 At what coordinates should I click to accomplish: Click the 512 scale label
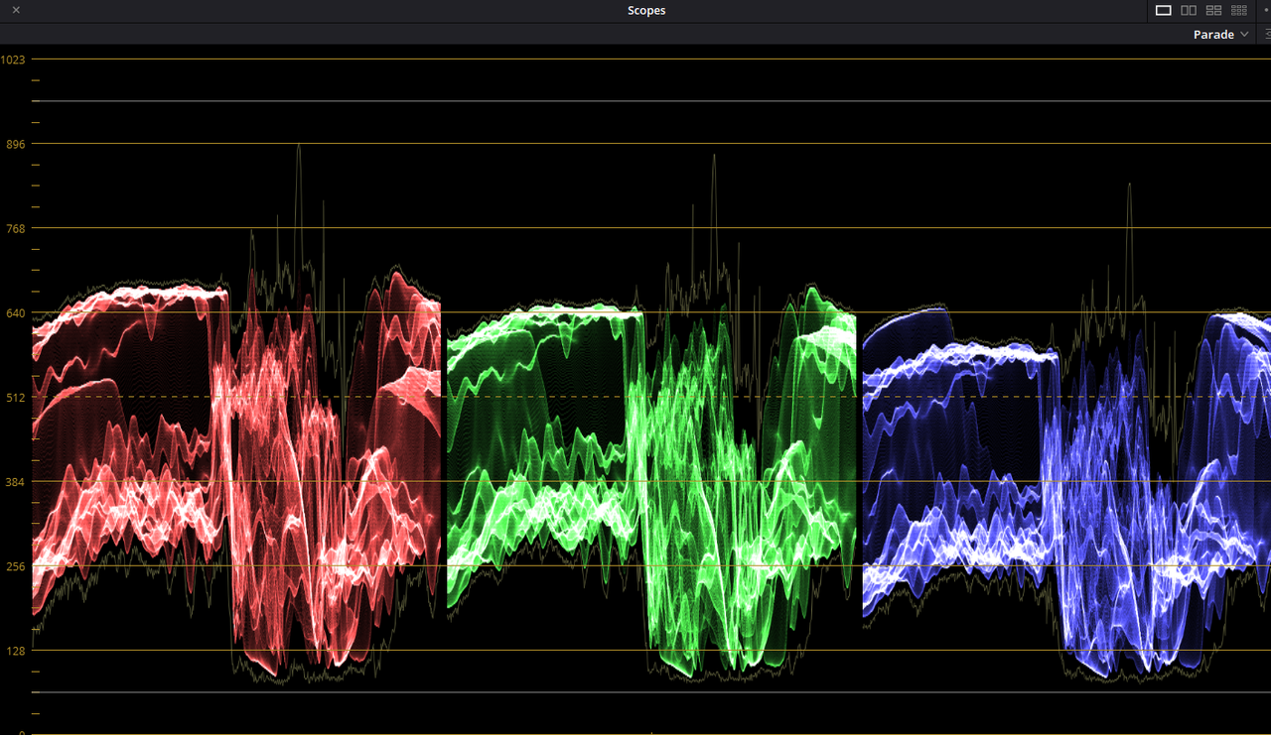click(x=16, y=398)
